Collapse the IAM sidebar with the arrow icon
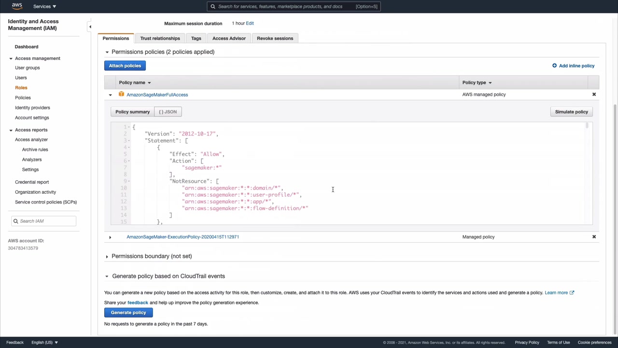 click(90, 27)
